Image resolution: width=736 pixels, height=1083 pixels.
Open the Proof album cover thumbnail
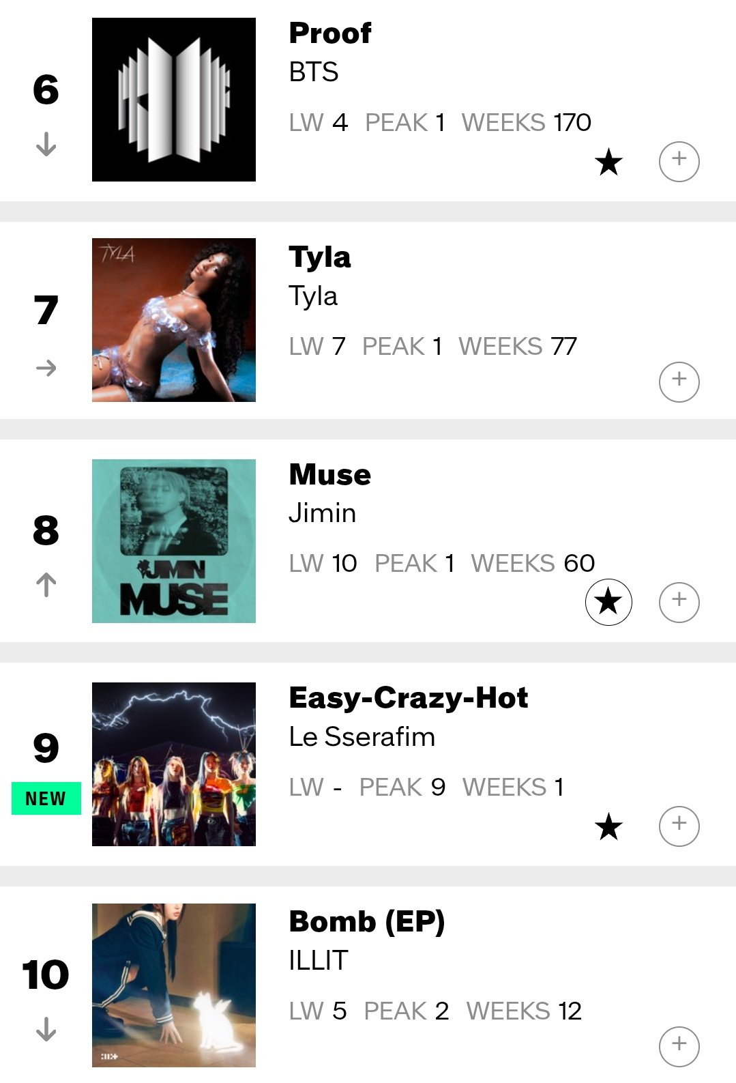tap(174, 100)
